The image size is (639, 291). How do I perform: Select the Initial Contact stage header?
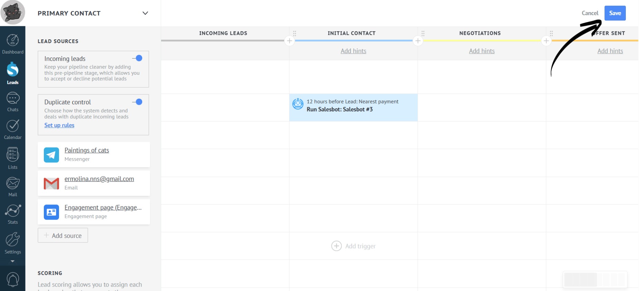click(x=351, y=33)
